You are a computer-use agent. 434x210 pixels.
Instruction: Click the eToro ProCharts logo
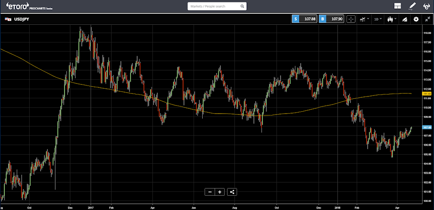29,6
